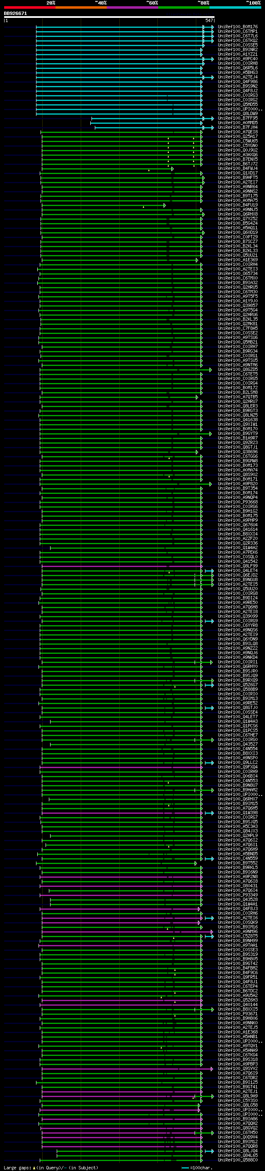Select the query name BB926671
The height and width of the screenshot is (1171, 265).
tap(15, 13)
